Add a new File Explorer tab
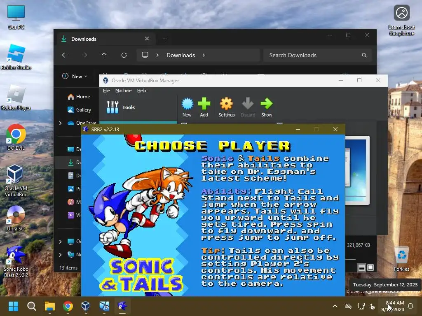The image size is (422, 316). click(165, 39)
